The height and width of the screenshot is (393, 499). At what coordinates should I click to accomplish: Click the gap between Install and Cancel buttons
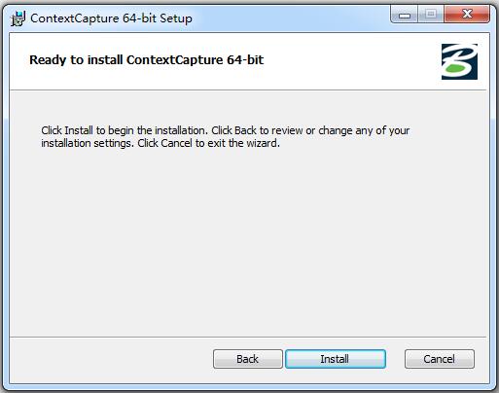(395, 359)
